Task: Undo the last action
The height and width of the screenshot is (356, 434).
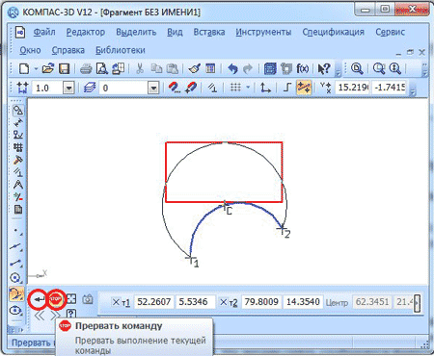Action: click(232, 68)
